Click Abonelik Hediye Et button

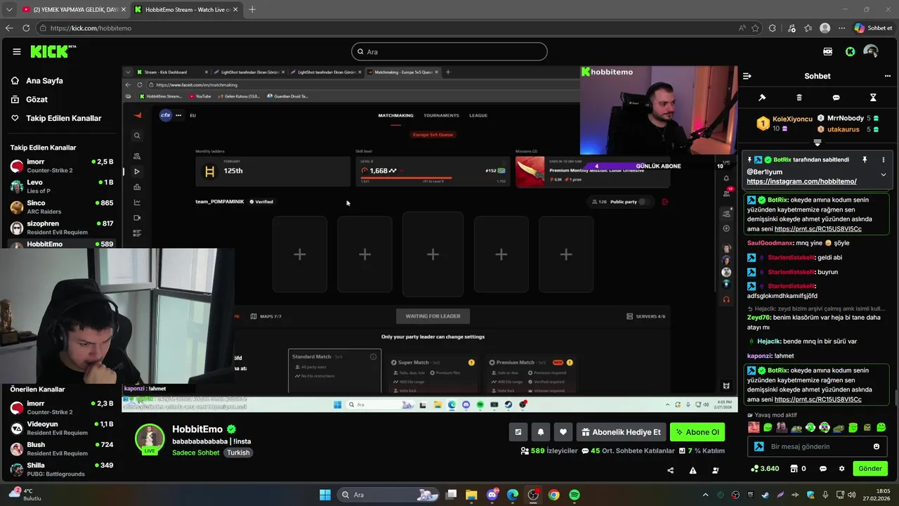point(621,432)
